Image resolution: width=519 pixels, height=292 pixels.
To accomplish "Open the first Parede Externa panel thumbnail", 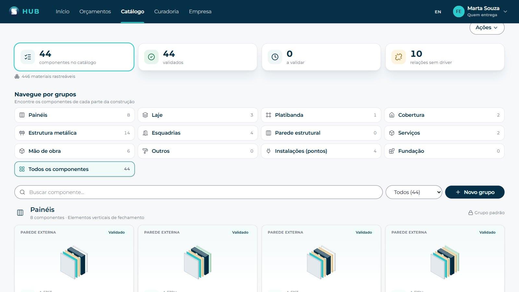I will (x=74, y=262).
